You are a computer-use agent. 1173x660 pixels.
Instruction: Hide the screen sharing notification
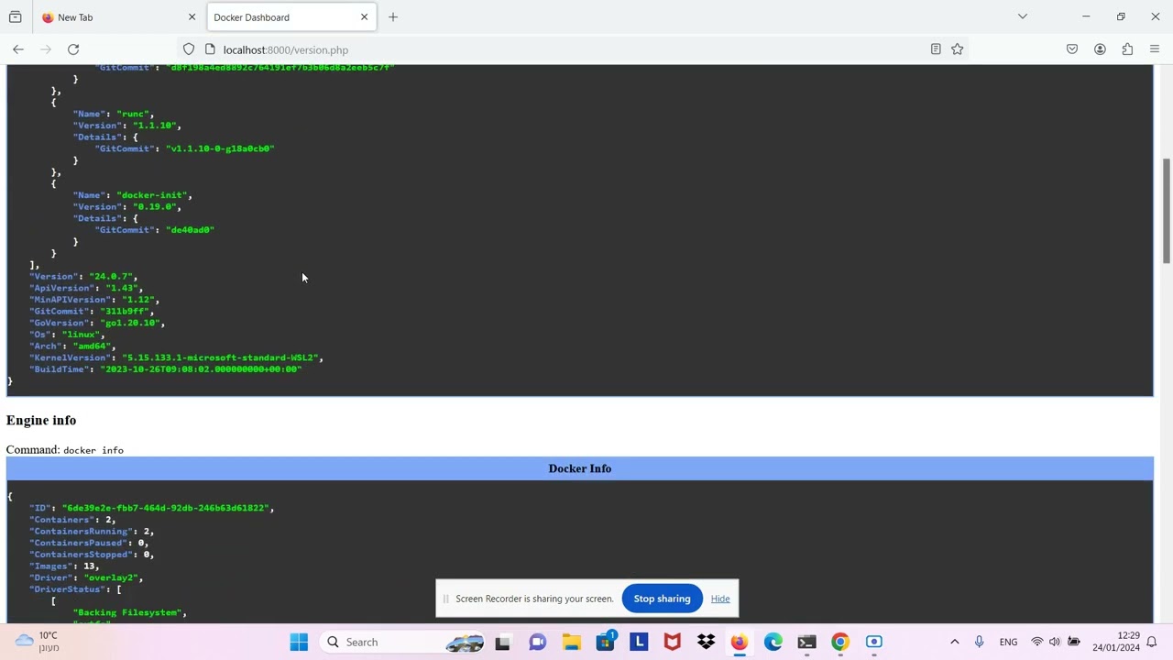coord(720,599)
